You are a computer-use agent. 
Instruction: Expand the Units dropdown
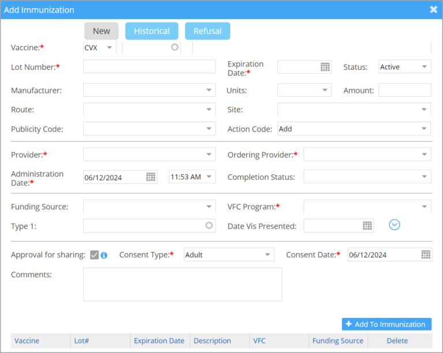[305, 90]
